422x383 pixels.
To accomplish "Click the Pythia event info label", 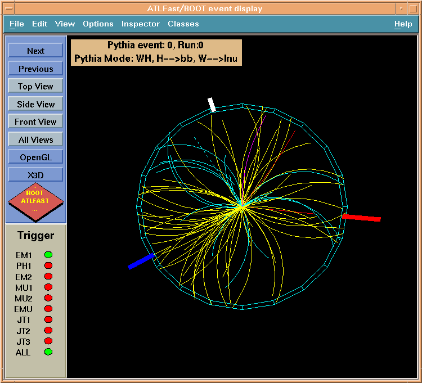I will click(156, 52).
